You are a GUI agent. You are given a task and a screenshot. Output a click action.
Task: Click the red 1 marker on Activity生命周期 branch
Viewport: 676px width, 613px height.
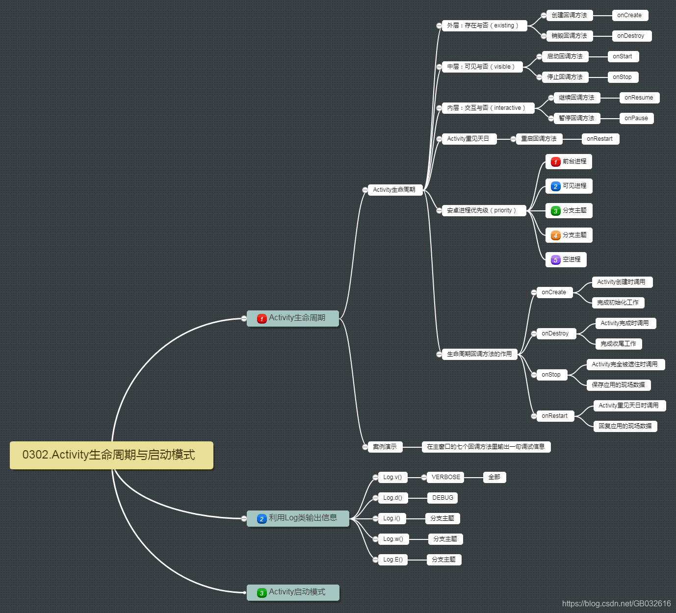(261, 319)
